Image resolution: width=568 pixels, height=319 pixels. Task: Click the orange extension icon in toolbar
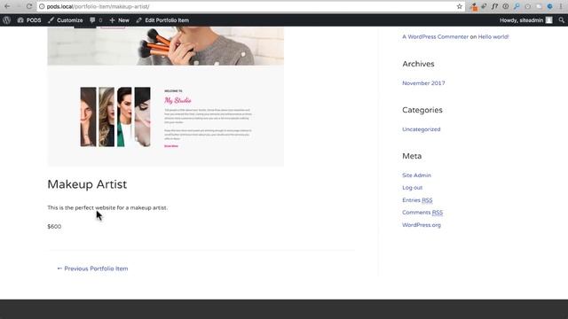tap(474, 7)
